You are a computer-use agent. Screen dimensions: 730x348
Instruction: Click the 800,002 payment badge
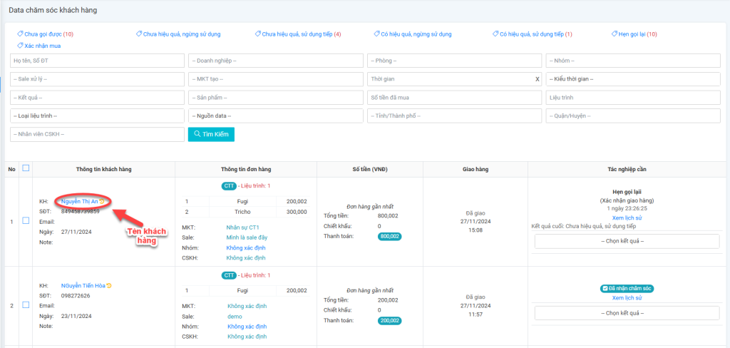[x=389, y=236]
